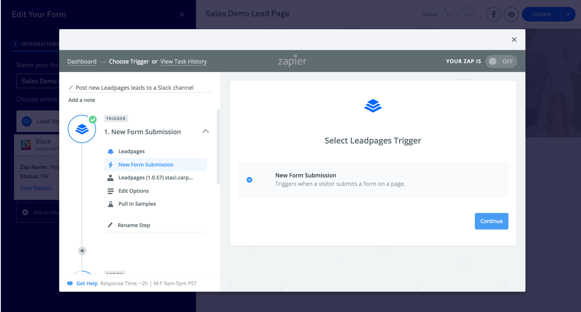Click the undo arrow in builder
This screenshot has height=312, width=581.
click(449, 15)
